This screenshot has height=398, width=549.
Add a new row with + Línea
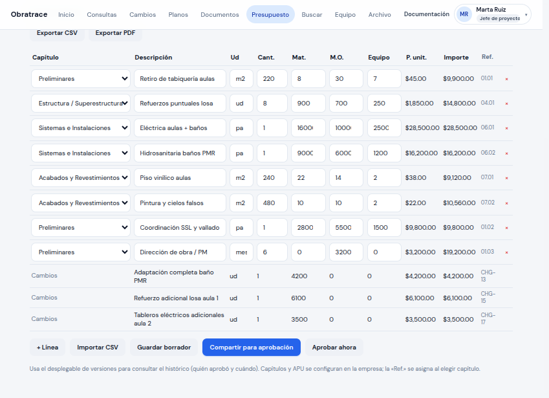click(48, 348)
